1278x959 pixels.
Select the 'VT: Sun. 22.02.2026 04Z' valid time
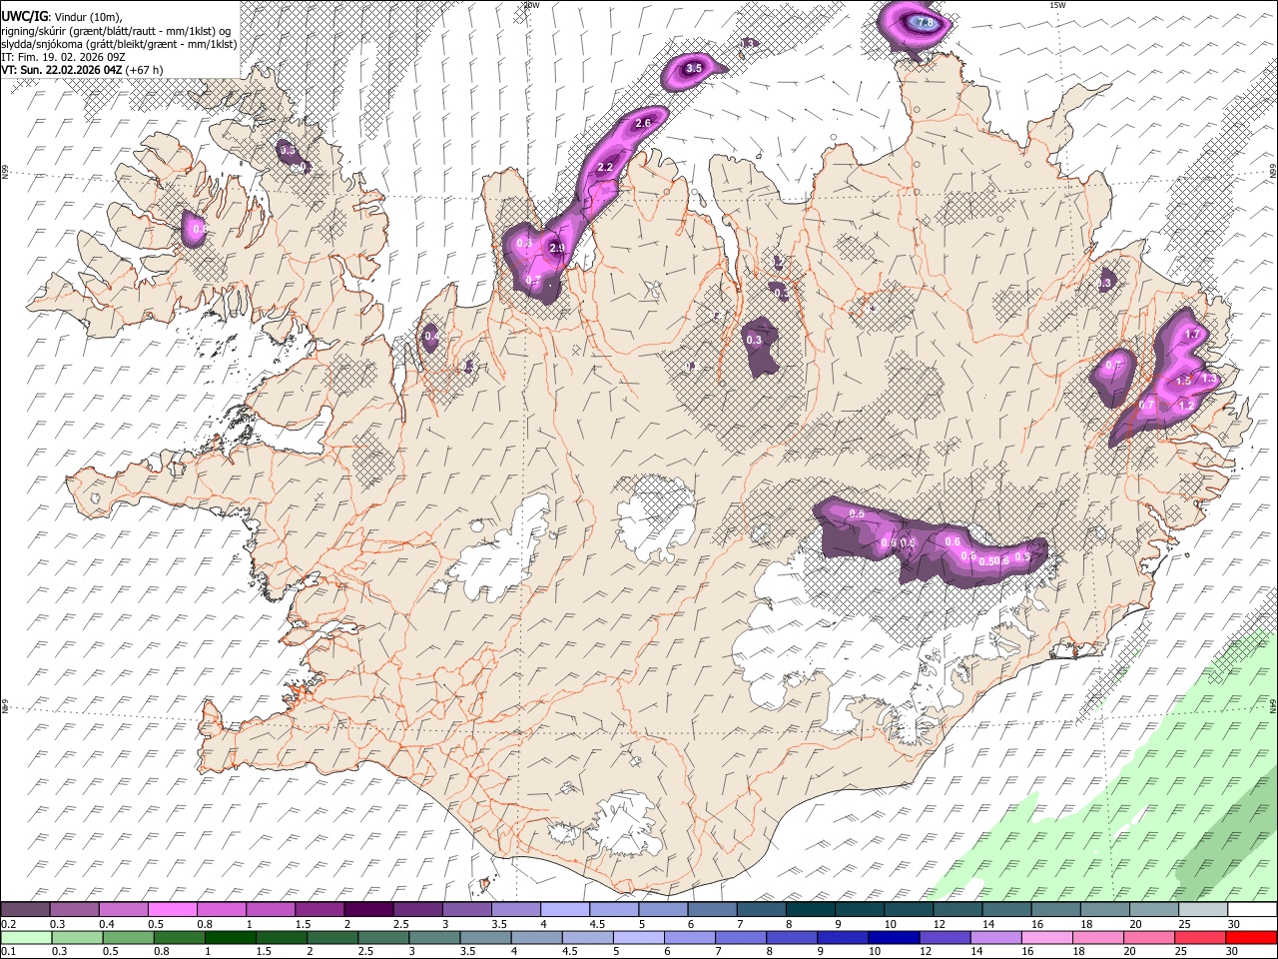(62, 70)
